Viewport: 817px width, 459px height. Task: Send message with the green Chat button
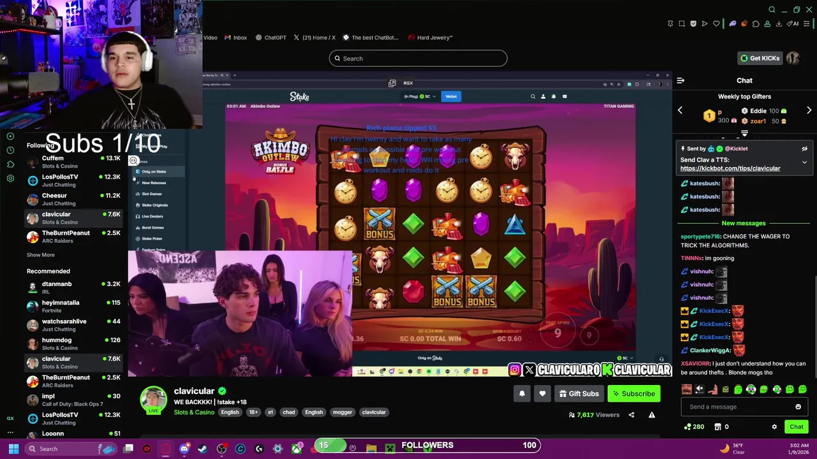[797, 427]
